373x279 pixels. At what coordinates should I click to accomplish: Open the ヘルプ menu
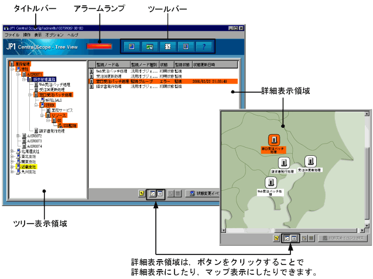(x=73, y=35)
